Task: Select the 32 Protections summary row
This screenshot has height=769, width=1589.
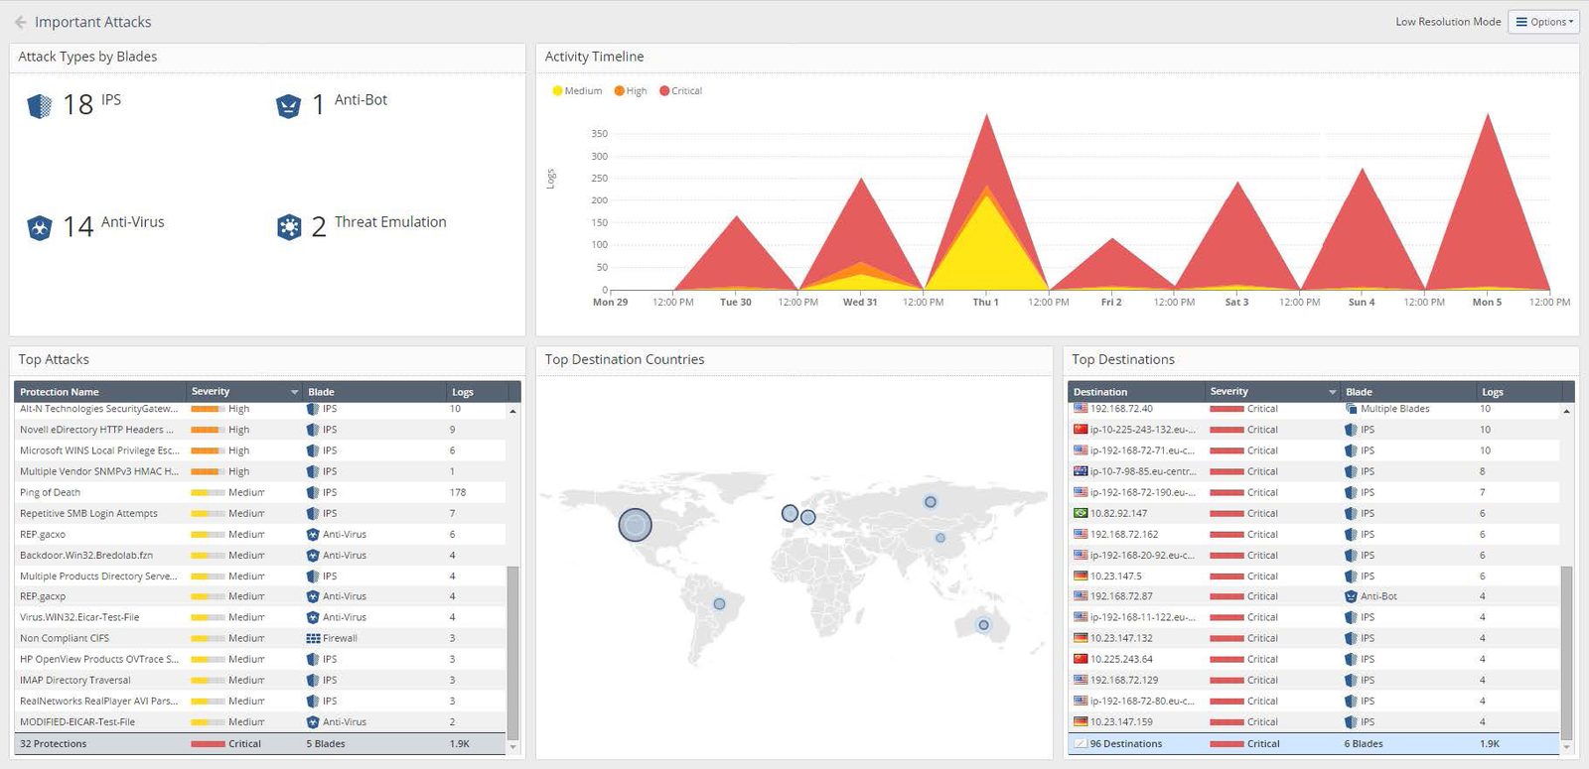Action: [260, 743]
